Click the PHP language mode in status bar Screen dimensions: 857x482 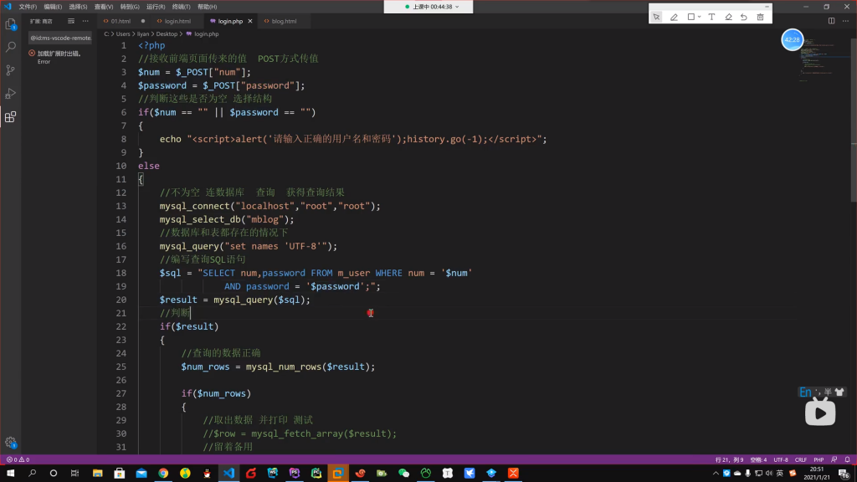819,459
